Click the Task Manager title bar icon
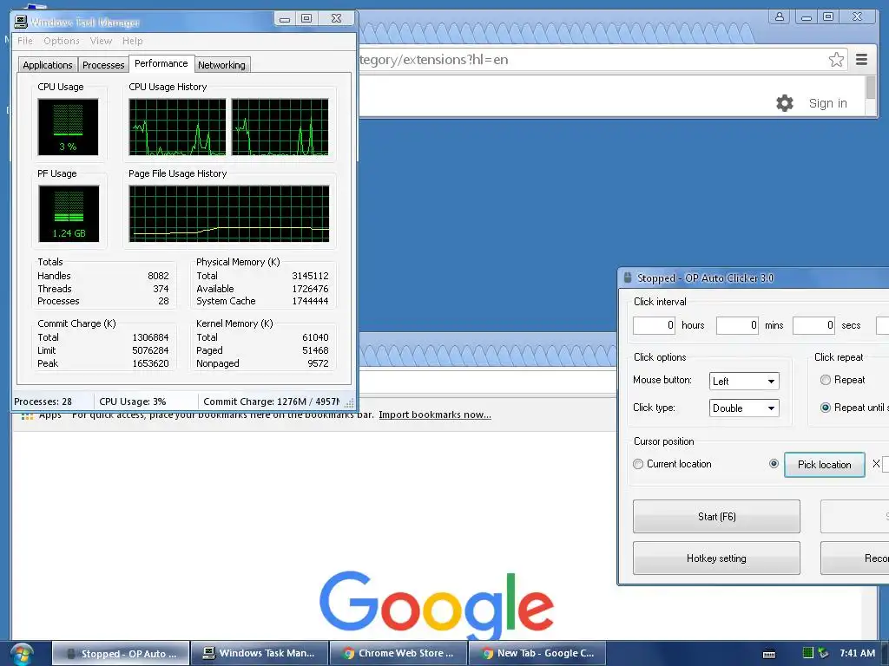The height and width of the screenshot is (666, 889). tap(21, 22)
